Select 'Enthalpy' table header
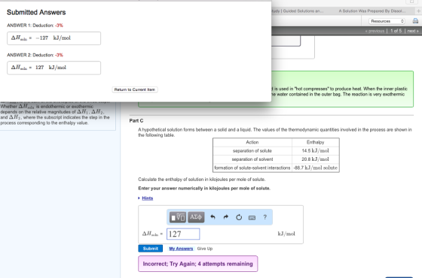 click(x=315, y=142)
